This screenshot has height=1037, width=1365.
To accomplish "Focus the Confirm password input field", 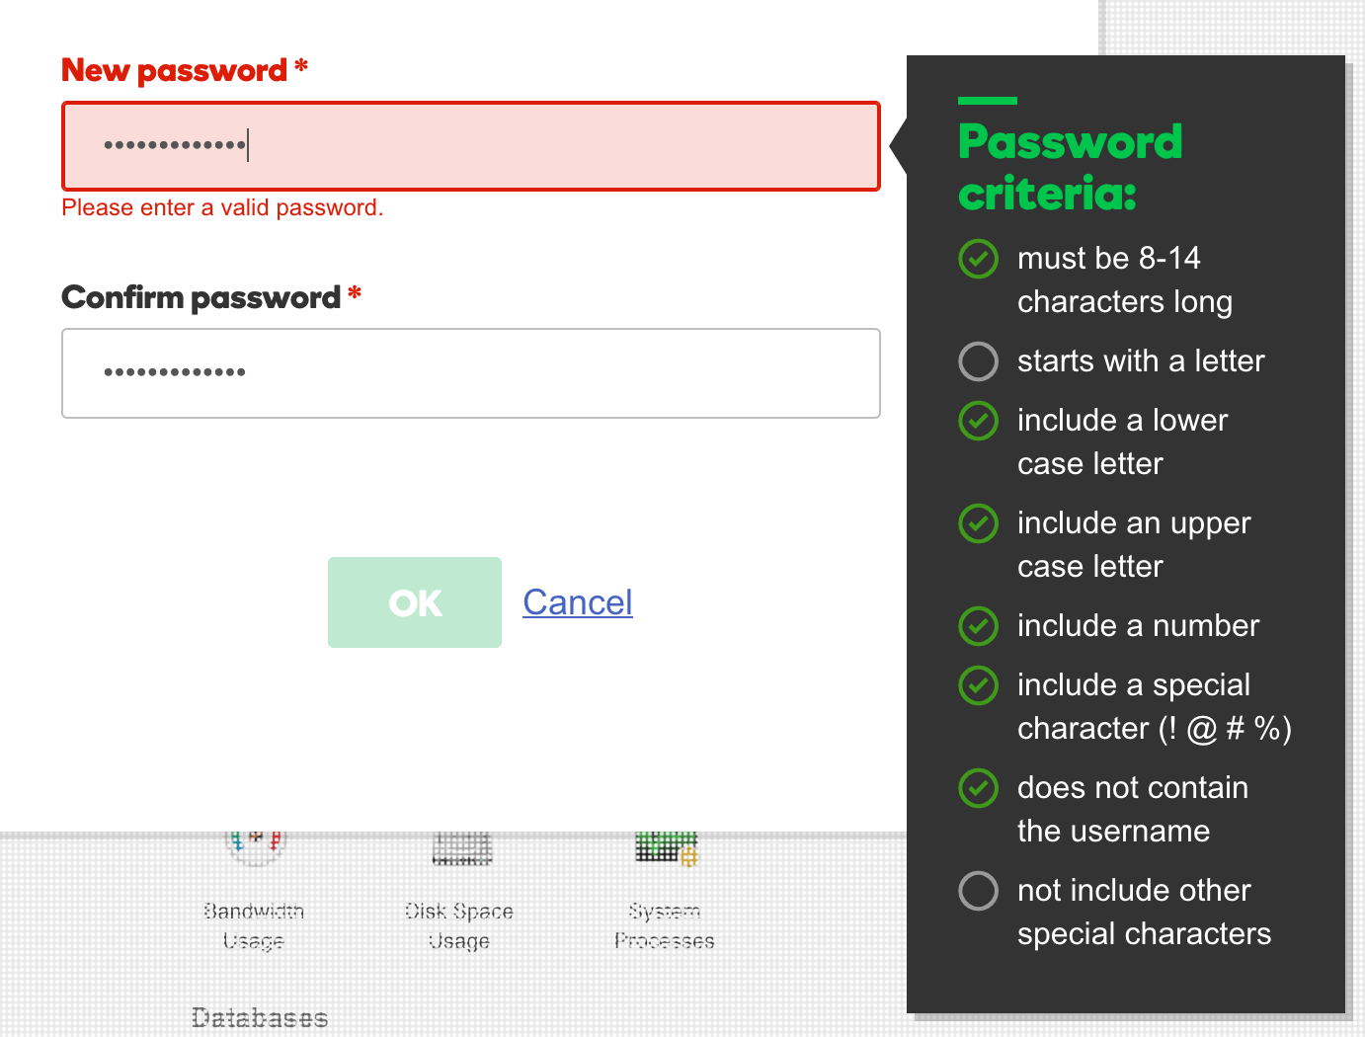I will (470, 373).
